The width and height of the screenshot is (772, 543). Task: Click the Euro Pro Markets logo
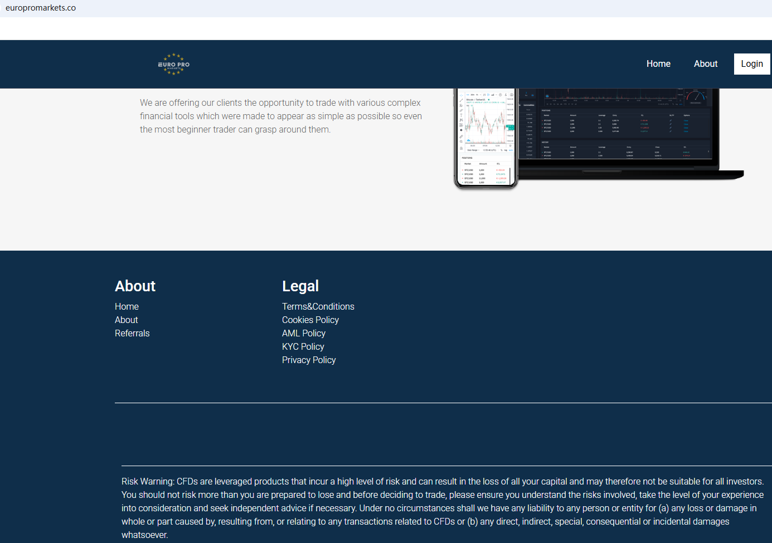pyautogui.click(x=174, y=64)
